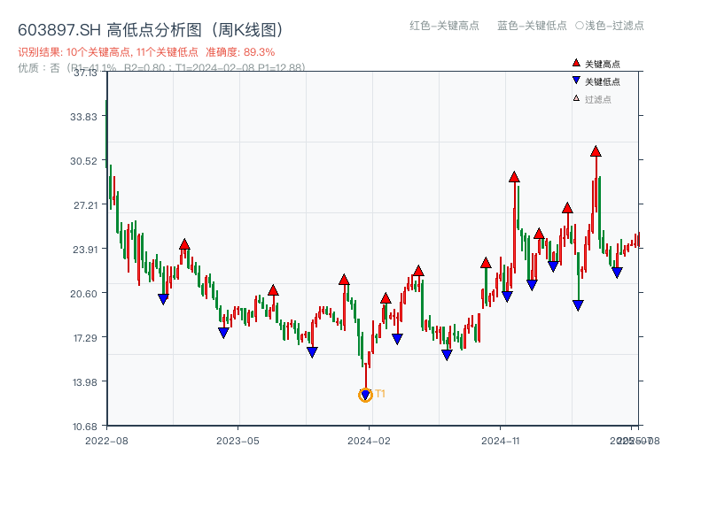Click the hollow filtered-point triangle legend icon
Screen dimensions: 709x531
pos(576,98)
